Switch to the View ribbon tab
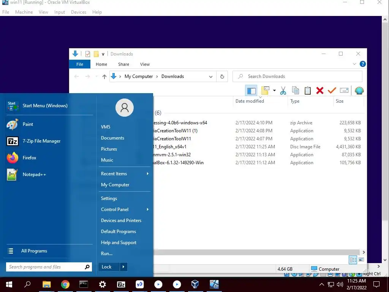Screen dimensions: 389x292 tap(145, 64)
